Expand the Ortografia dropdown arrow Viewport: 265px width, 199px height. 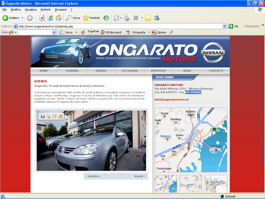click(149, 32)
